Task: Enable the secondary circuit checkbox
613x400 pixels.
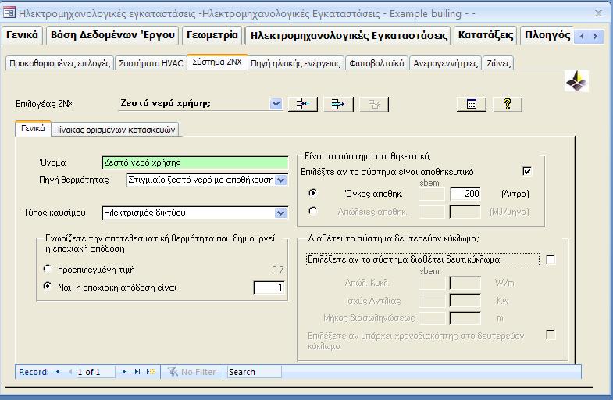Action: point(551,259)
